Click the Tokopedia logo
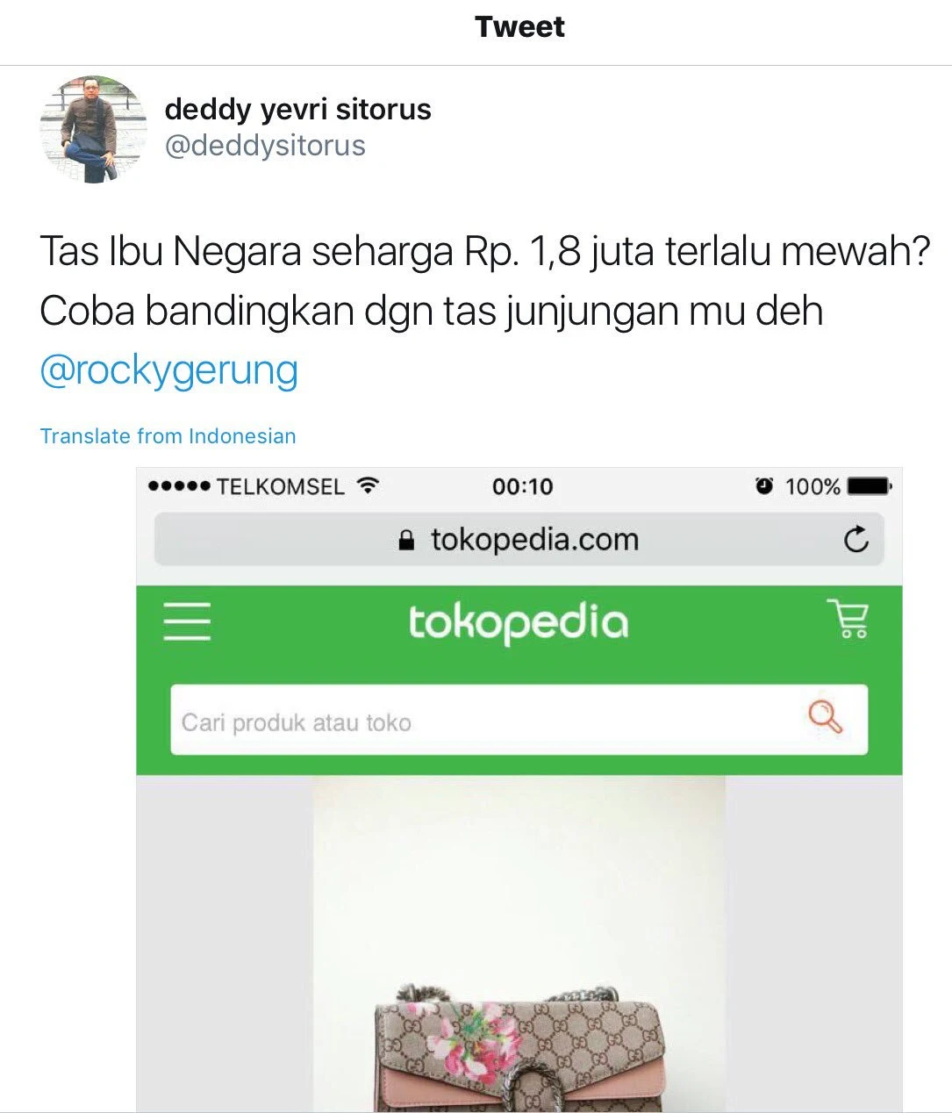Image resolution: width=952 pixels, height=1113 pixels. click(519, 623)
